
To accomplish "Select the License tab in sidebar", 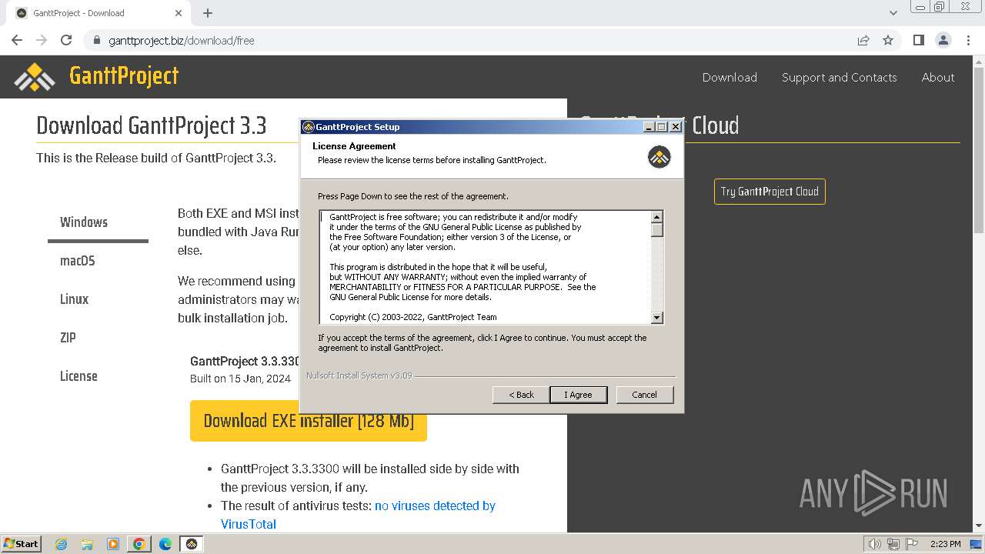I will pyautogui.click(x=98, y=376).
